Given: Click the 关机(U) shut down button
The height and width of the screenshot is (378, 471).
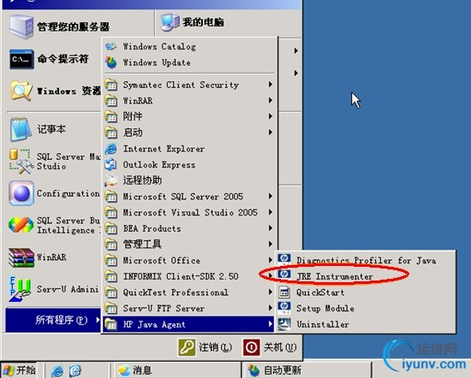Looking at the screenshot, I should coord(270,347).
